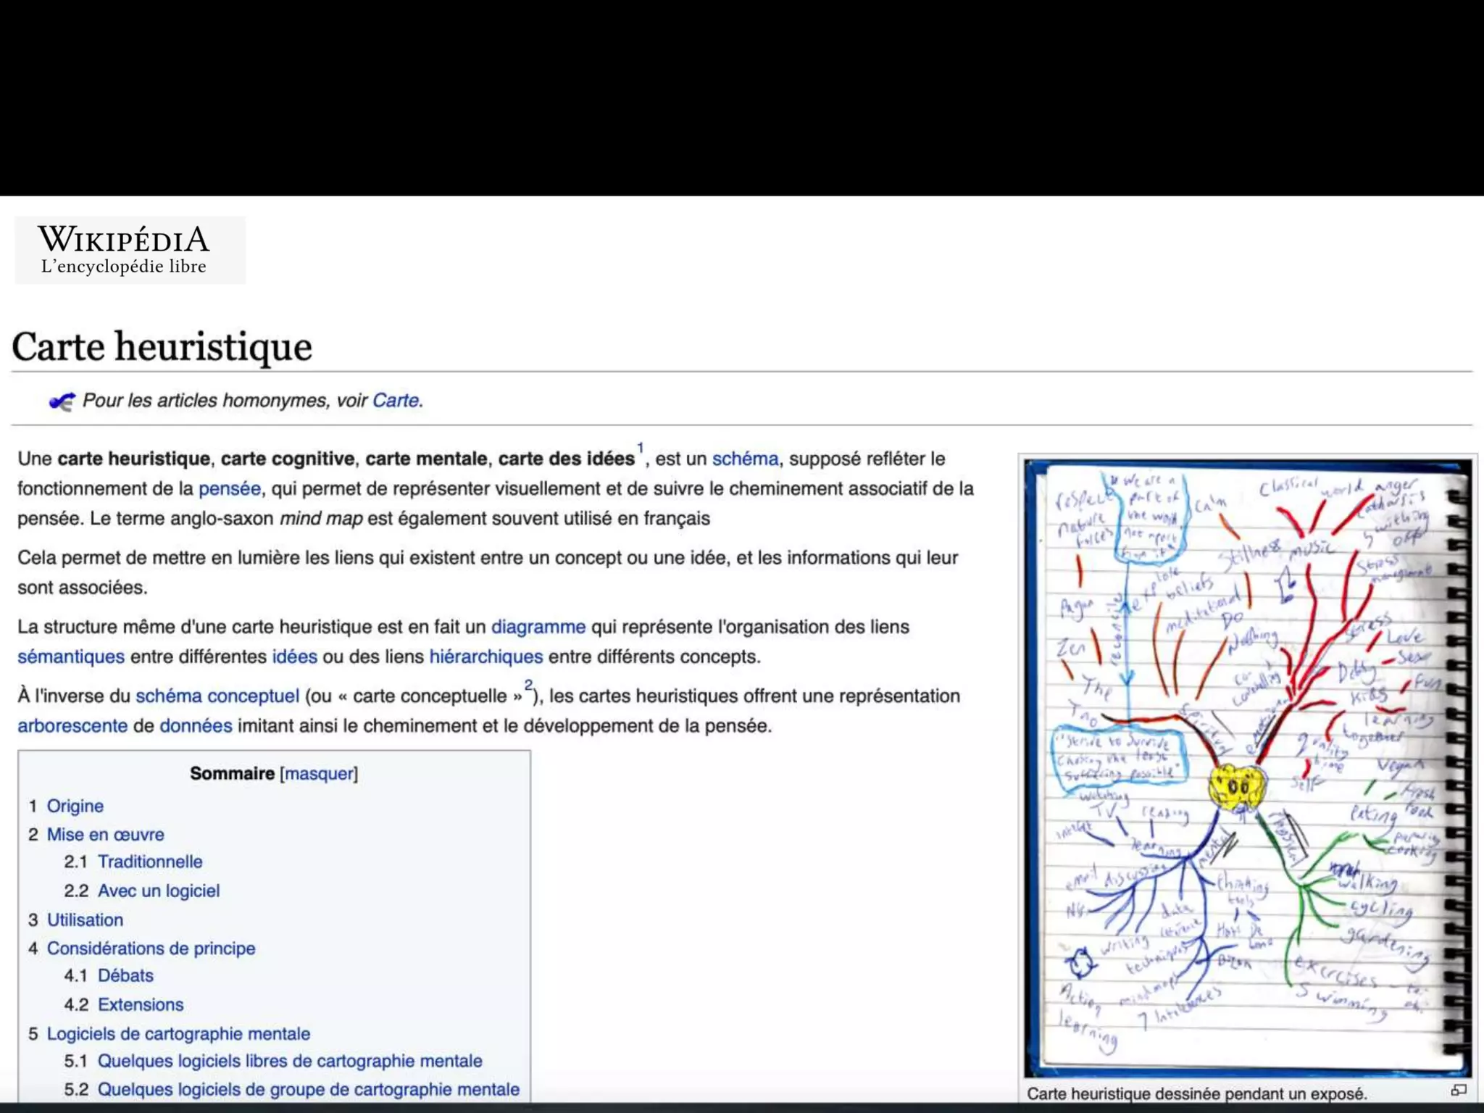Open the pensée article link
The width and height of the screenshot is (1484, 1113).
click(x=229, y=488)
